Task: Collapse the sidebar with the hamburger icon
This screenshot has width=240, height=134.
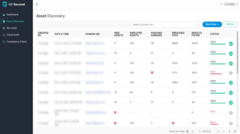Action: coord(37,4)
